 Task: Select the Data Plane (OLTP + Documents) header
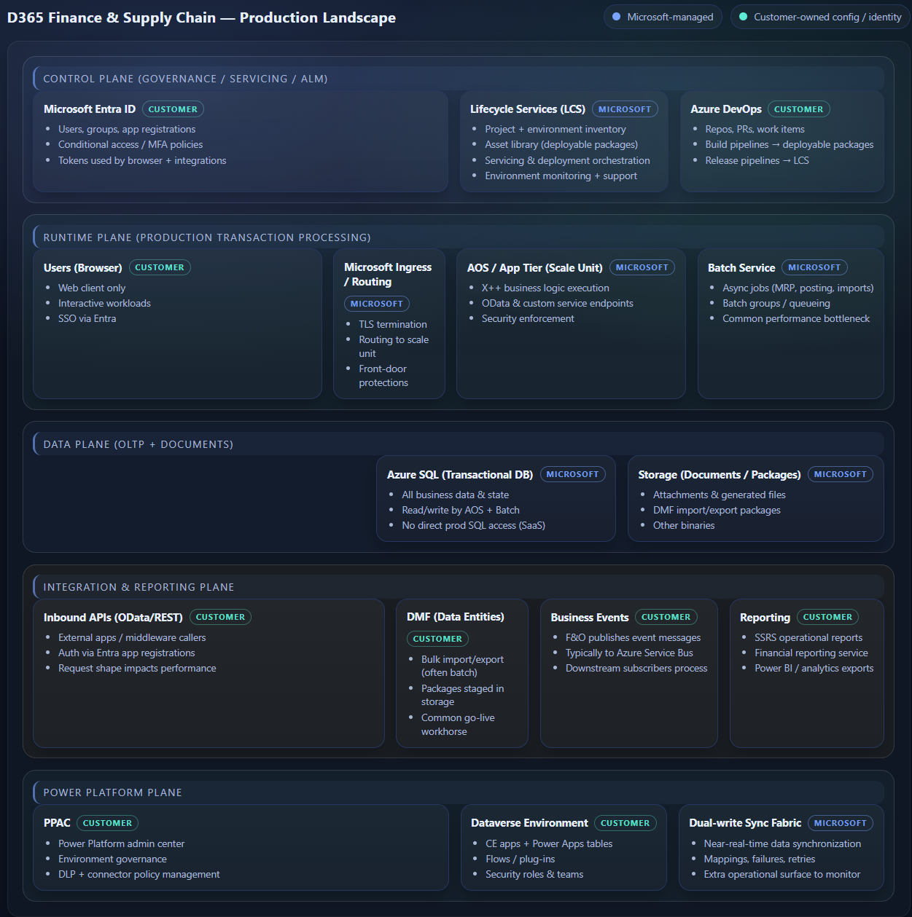click(x=459, y=444)
